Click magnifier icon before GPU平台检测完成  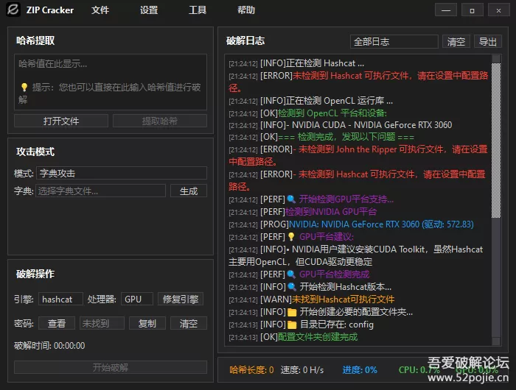(x=291, y=274)
